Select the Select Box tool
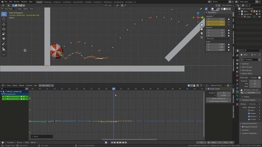The height and width of the screenshot is (147, 262). coord(4,14)
